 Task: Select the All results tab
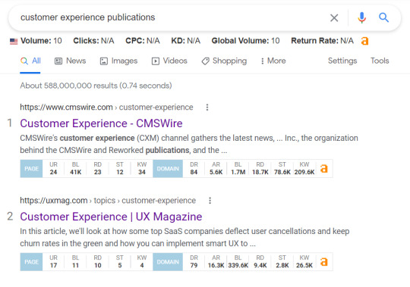[x=30, y=61]
